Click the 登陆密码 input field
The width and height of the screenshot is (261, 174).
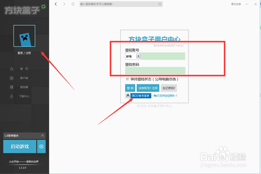pyautogui.click(x=155, y=71)
